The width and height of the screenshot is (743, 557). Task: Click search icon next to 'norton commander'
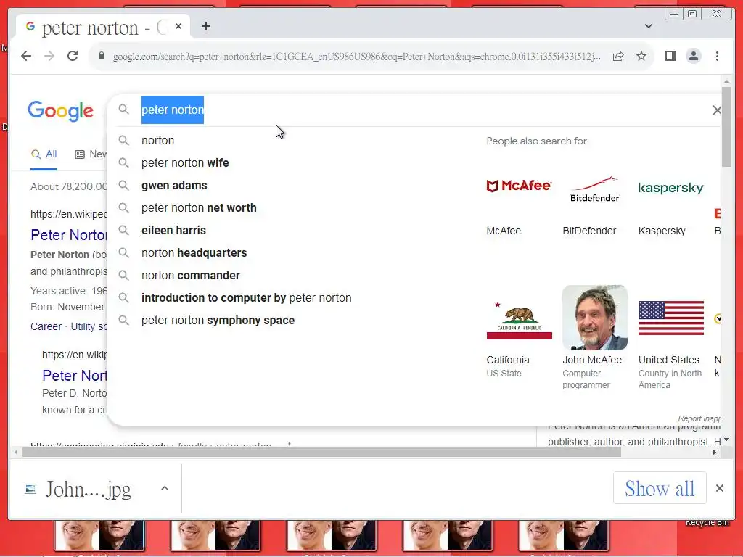[x=123, y=275]
